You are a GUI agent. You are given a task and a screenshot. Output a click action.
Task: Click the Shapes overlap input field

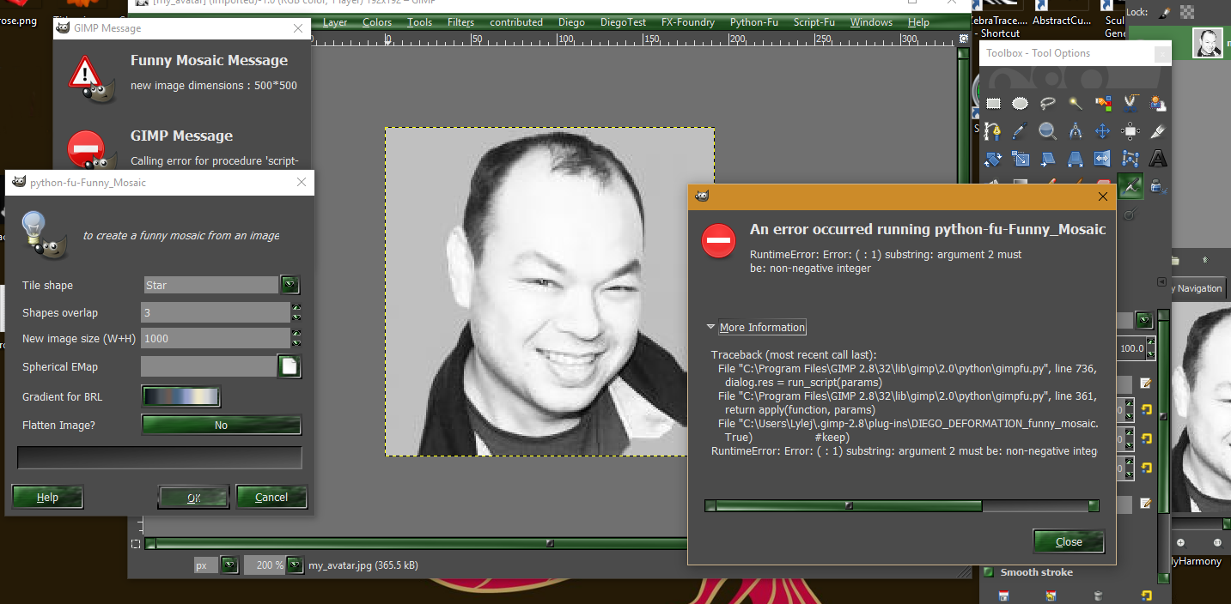(216, 312)
